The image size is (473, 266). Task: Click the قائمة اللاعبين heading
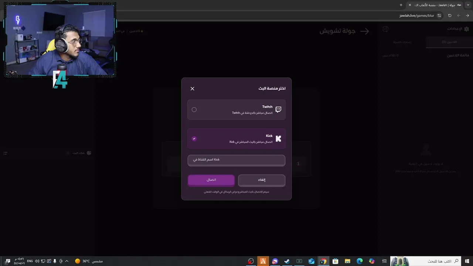click(x=458, y=55)
